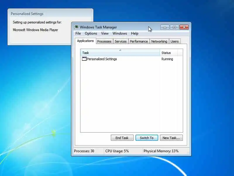234x176 pixels.
Task: Close the Windows Task Manager window
Action: click(x=184, y=27)
